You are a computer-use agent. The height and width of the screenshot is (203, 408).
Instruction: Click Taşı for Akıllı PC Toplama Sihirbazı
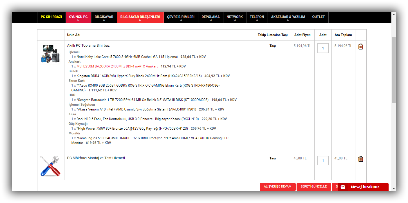click(273, 46)
